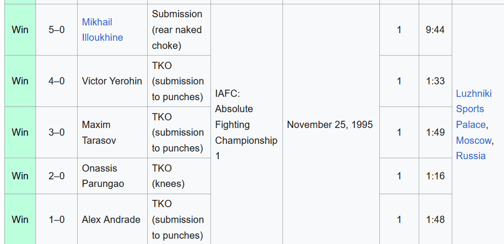Click the Onassis Parungao name cell

[112, 176]
